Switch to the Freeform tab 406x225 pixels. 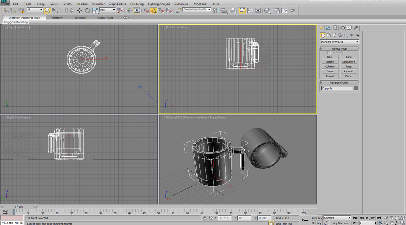pyautogui.click(x=57, y=17)
